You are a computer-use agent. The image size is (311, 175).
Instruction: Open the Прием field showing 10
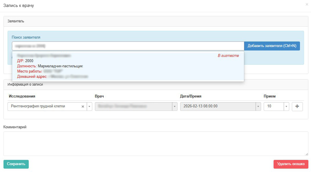coord(273,107)
